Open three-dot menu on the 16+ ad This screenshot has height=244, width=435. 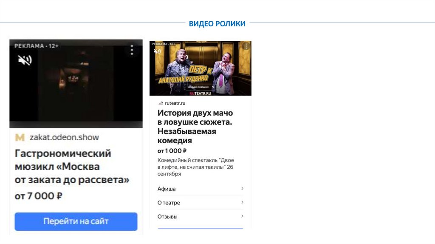point(246,46)
